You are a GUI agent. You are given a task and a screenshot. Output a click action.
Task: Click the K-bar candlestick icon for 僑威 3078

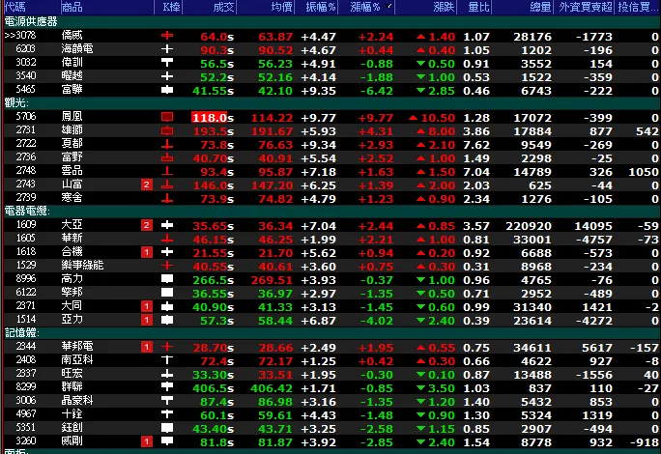point(167,36)
